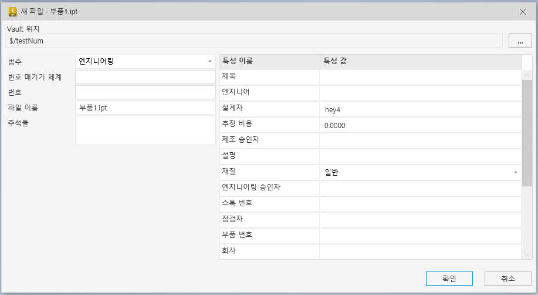Click the 특성 값 column header

pos(420,61)
